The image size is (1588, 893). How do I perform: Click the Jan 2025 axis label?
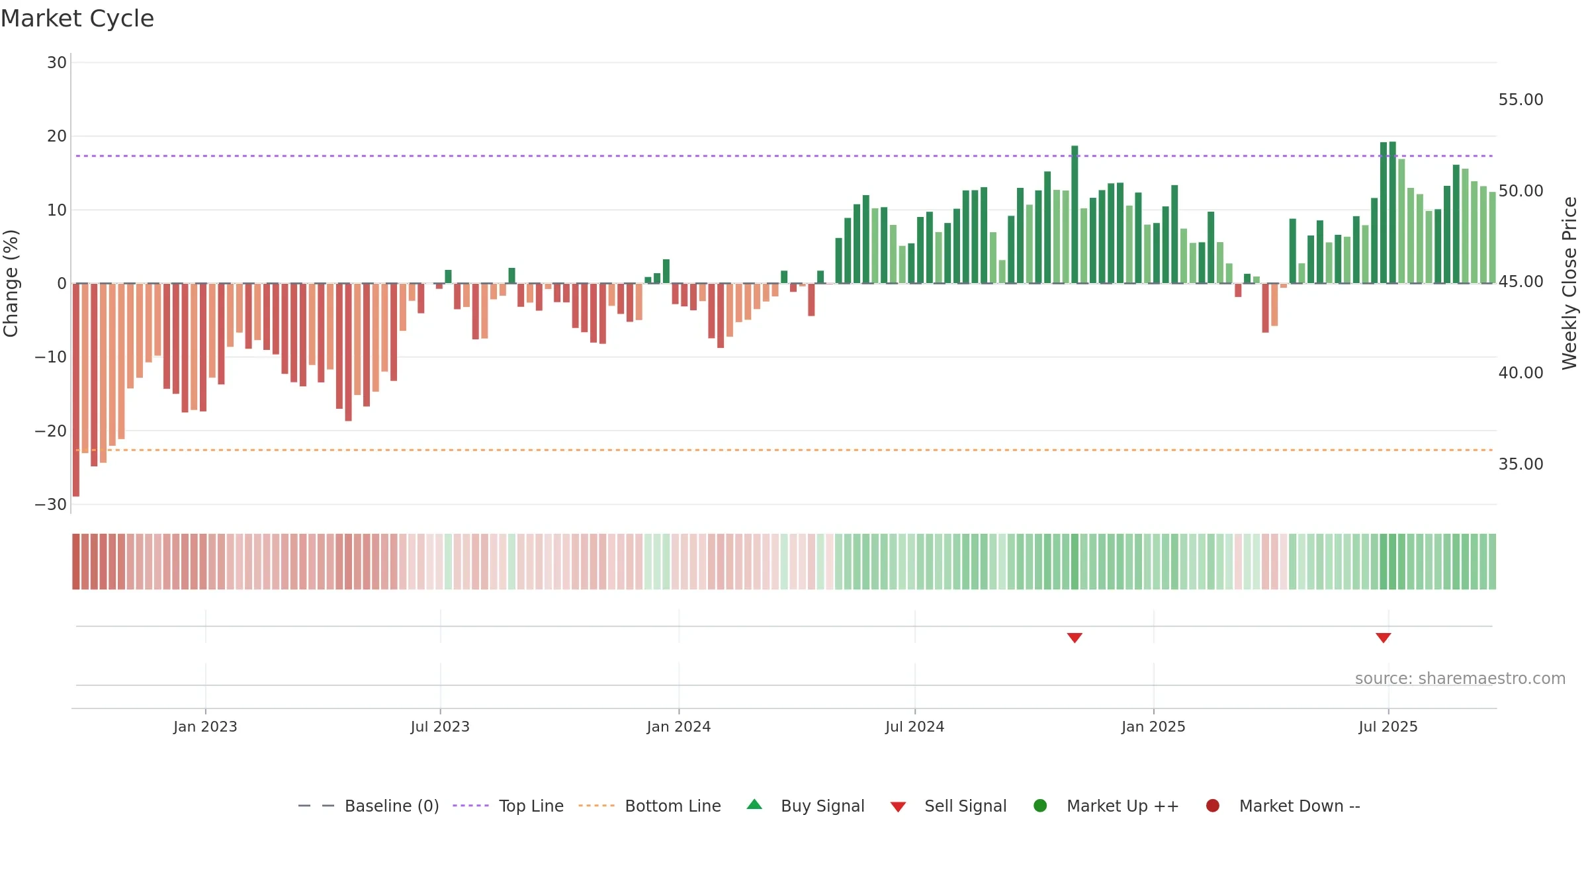[1153, 727]
